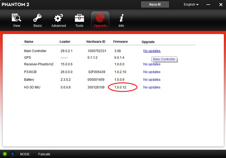Click Receiver-Phantom2 No updates link
Image resolution: width=226 pixels, height=158 pixels.
(152, 64)
